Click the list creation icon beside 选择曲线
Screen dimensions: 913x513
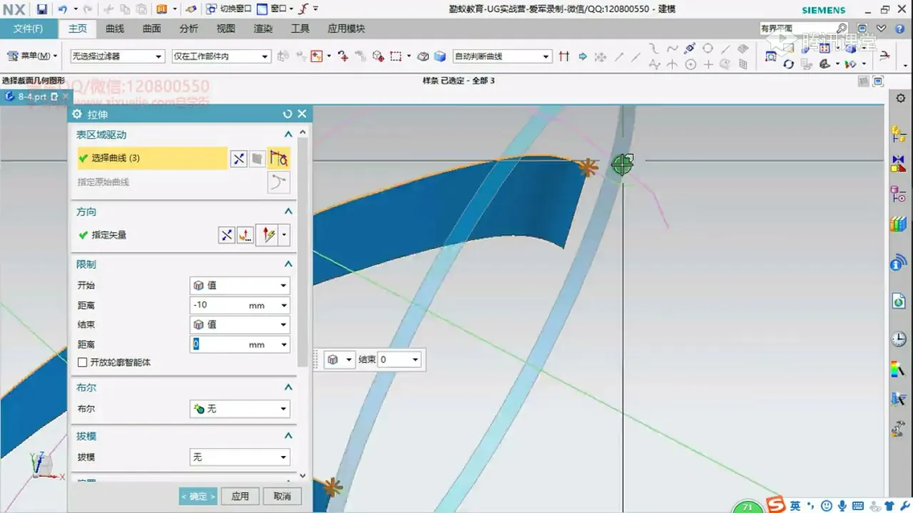tap(257, 158)
